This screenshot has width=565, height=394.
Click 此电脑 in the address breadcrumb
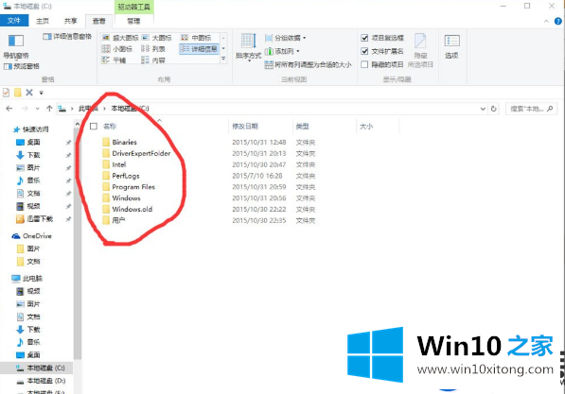coord(88,109)
